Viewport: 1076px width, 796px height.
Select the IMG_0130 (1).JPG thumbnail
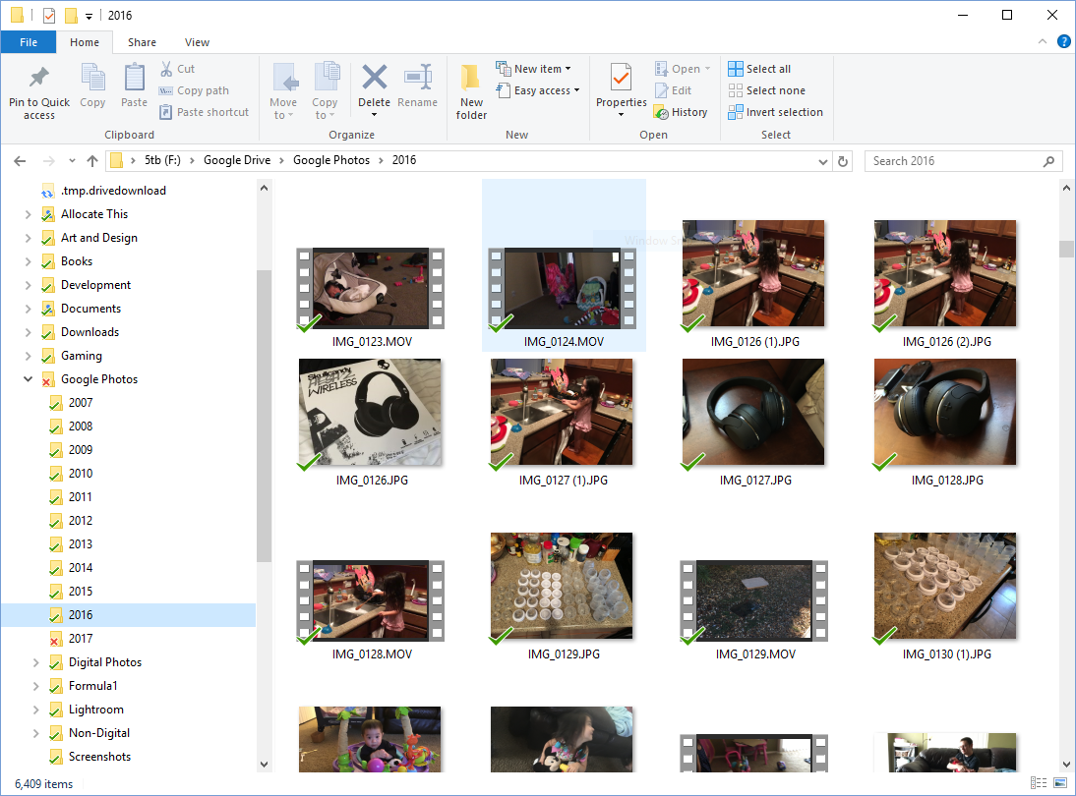coord(945,587)
